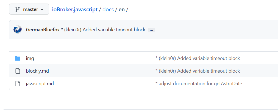Screen dimensions: 278x110
Task: Open the docs breadcrumb folder
Action: [108, 9]
